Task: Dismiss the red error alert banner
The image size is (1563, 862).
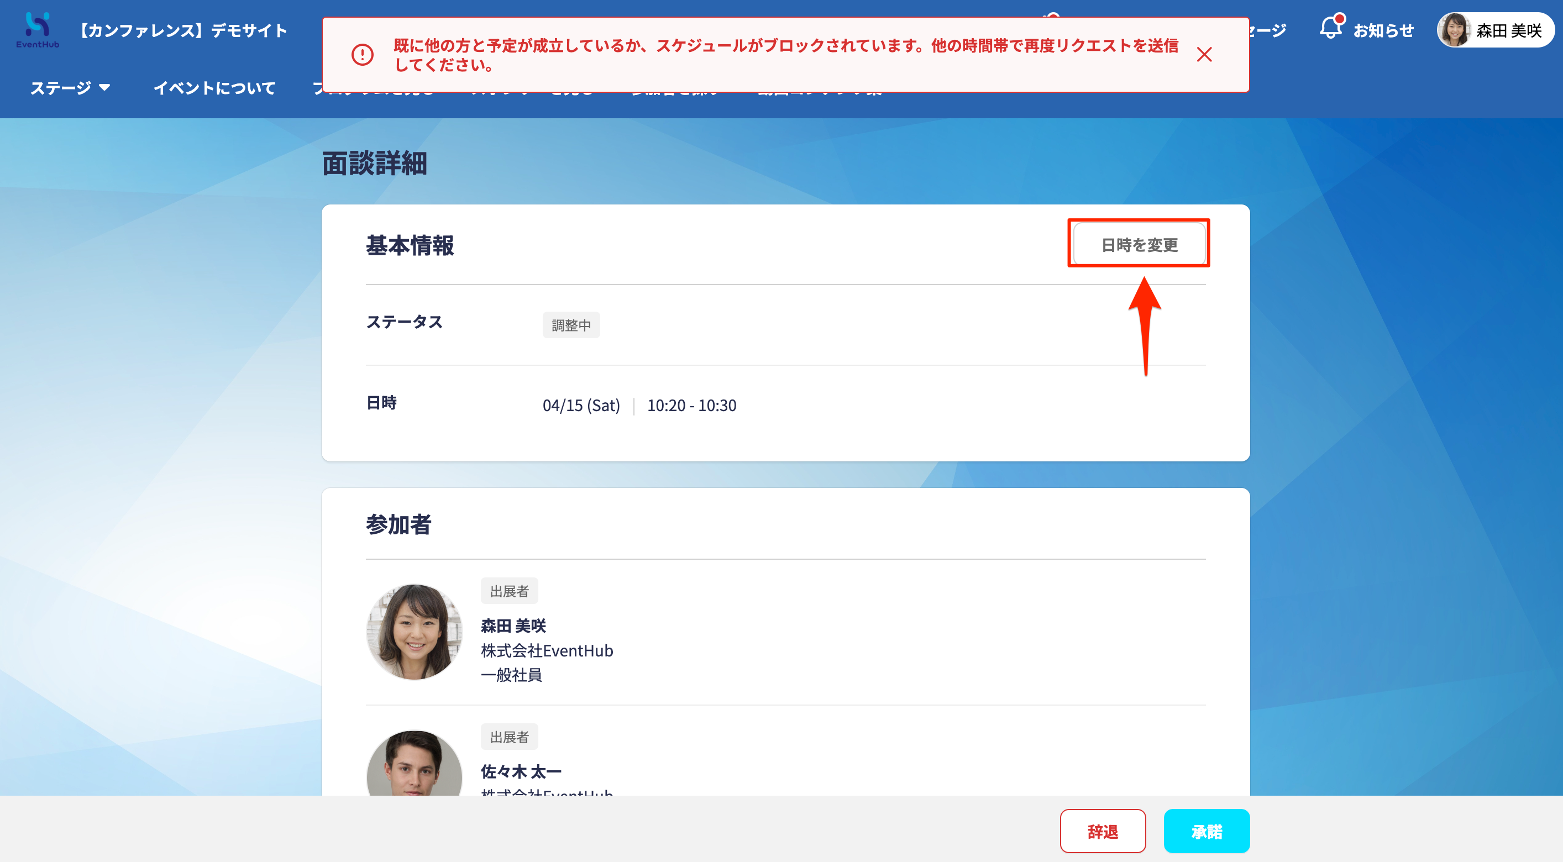Action: click(1204, 55)
